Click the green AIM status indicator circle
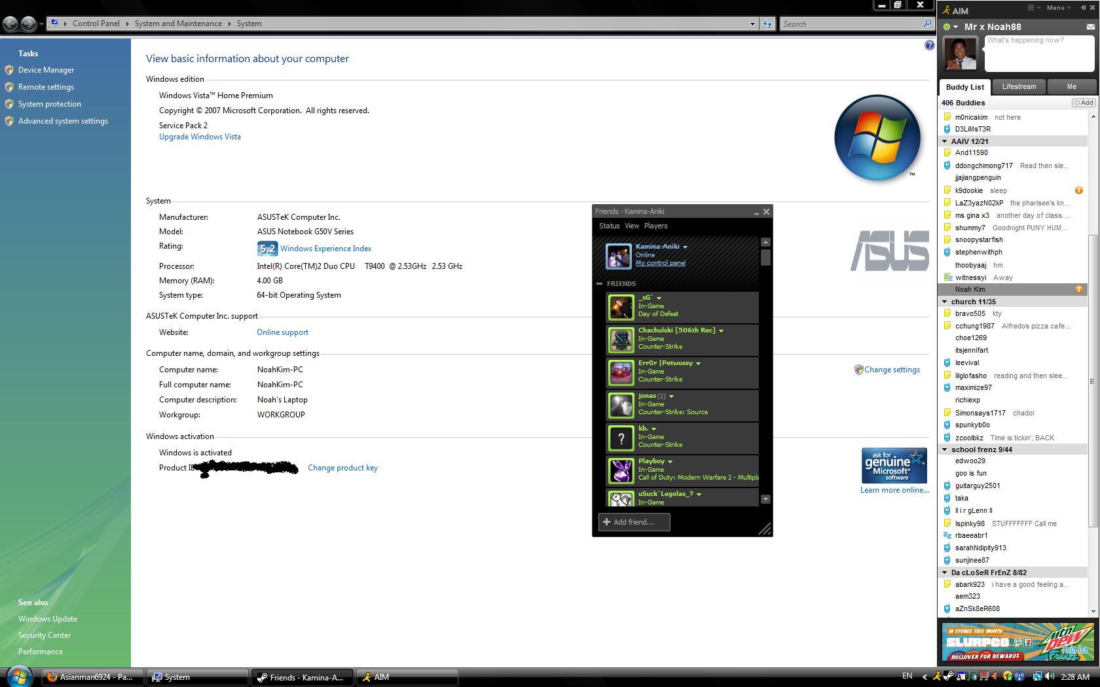 [946, 27]
